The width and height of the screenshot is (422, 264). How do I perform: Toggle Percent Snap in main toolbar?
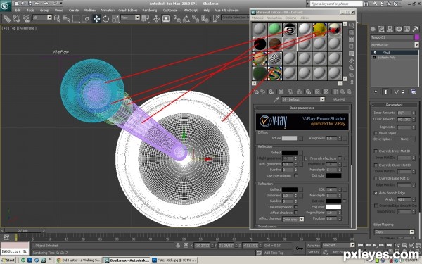tap(196, 18)
